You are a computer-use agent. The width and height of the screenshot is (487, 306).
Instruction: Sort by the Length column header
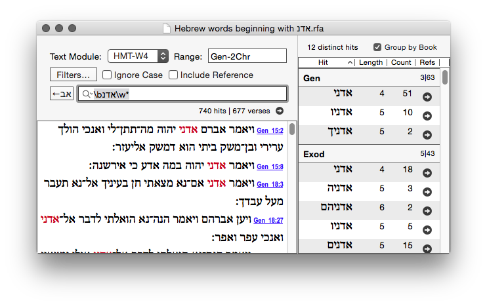(x=371, y=62)
